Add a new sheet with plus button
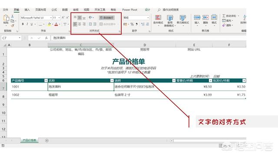 click(47, 140)
